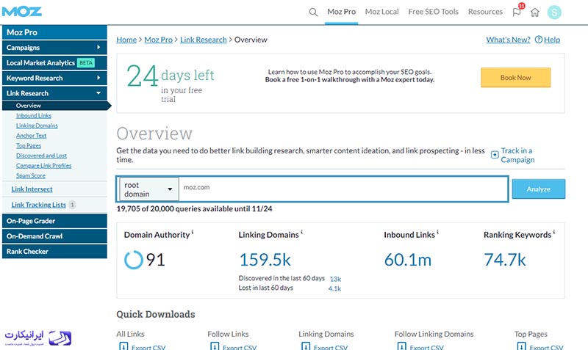Click the 74.7k Ranking Keywords value
588x350 pixels.
[505, 260]
